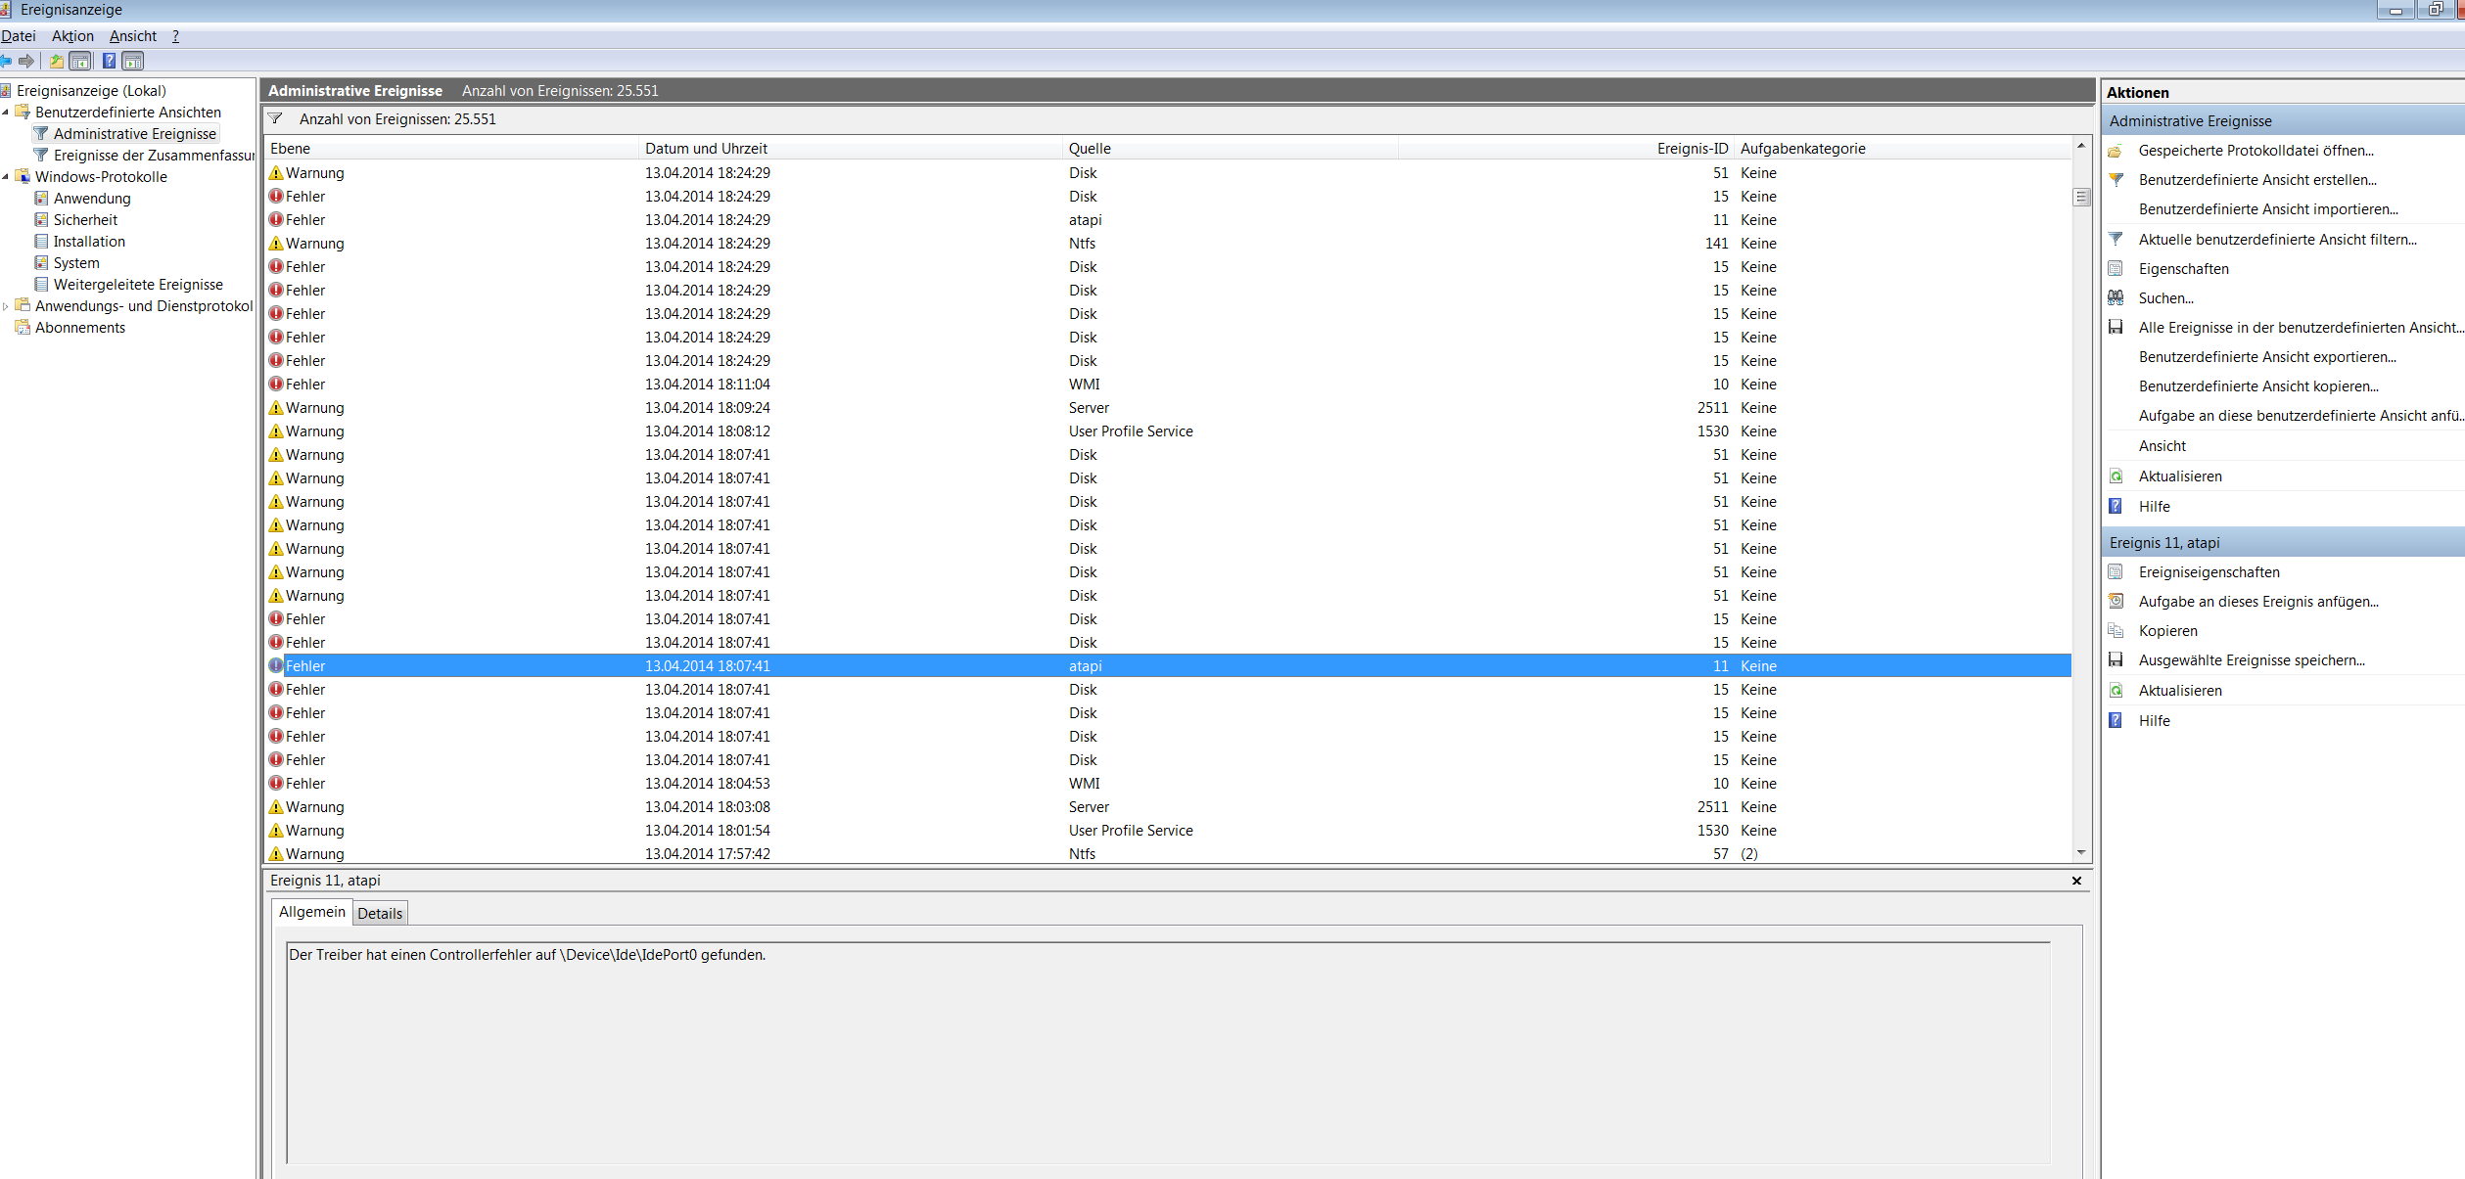Open Ereigniseigenschaften in the actions pane
The image size is (2465, 1179).
pos(2209,572)
